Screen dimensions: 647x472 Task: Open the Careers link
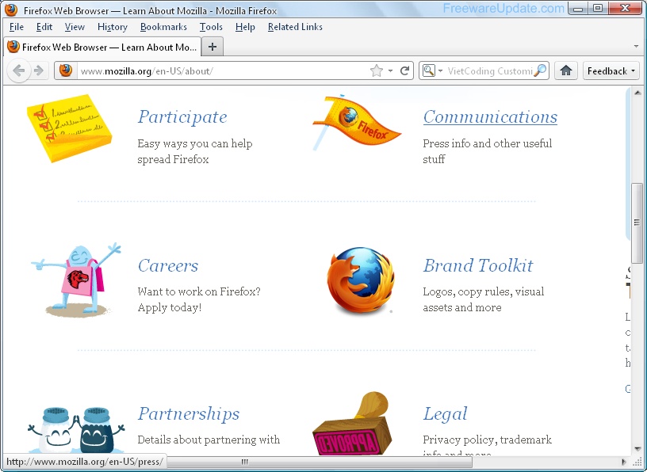[x=168, y=265]
